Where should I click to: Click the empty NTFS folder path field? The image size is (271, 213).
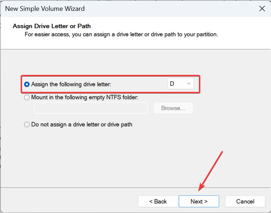pos(91,108)
